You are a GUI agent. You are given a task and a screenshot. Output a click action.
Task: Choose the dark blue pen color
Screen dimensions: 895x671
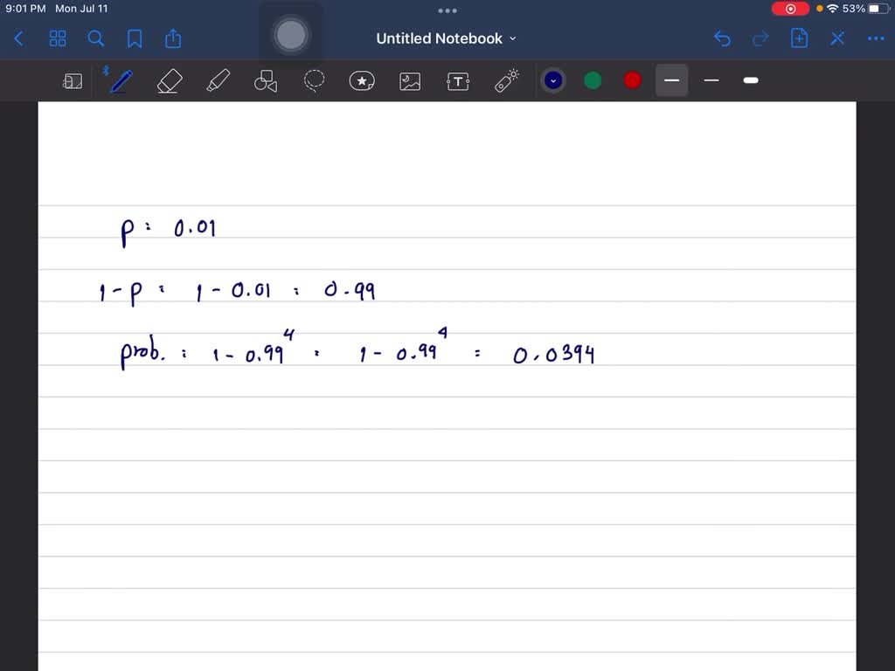pyautogui.click(x=553, y=80)
